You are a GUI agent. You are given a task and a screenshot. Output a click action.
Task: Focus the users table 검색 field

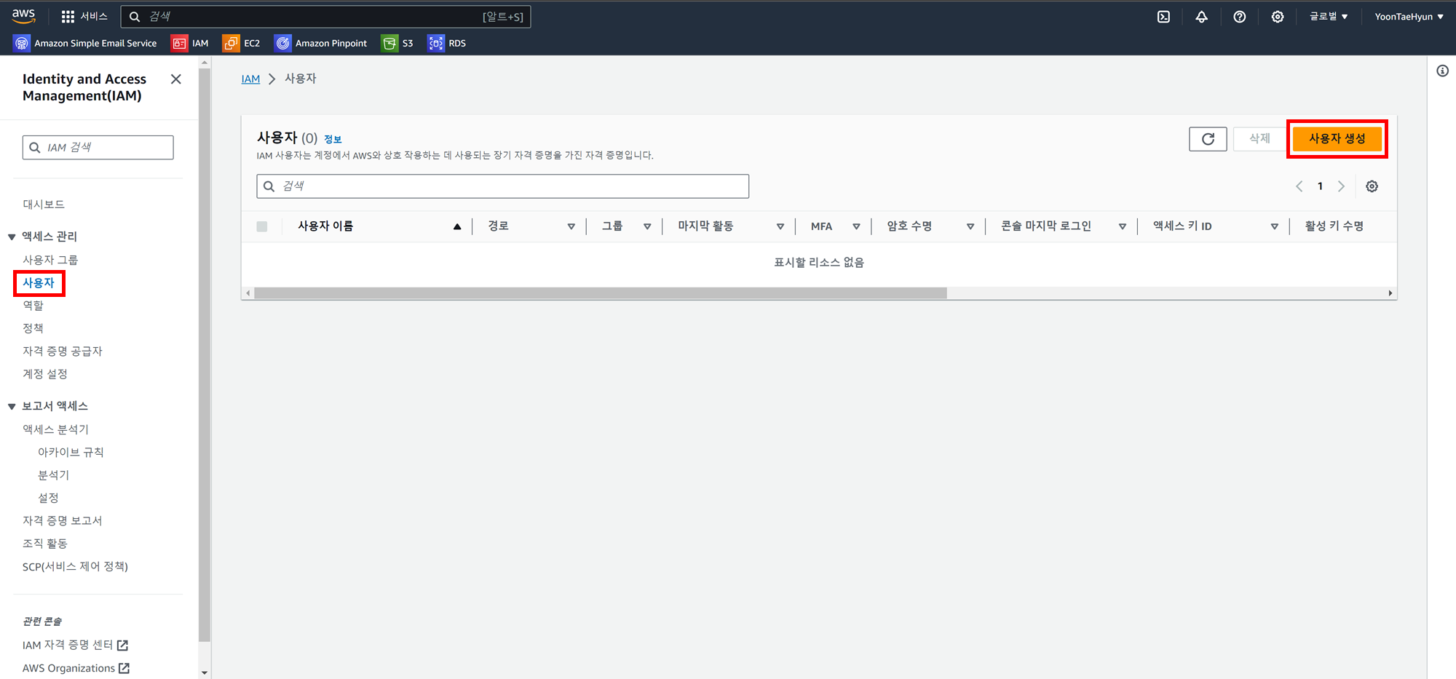click(x=502, y=186)
